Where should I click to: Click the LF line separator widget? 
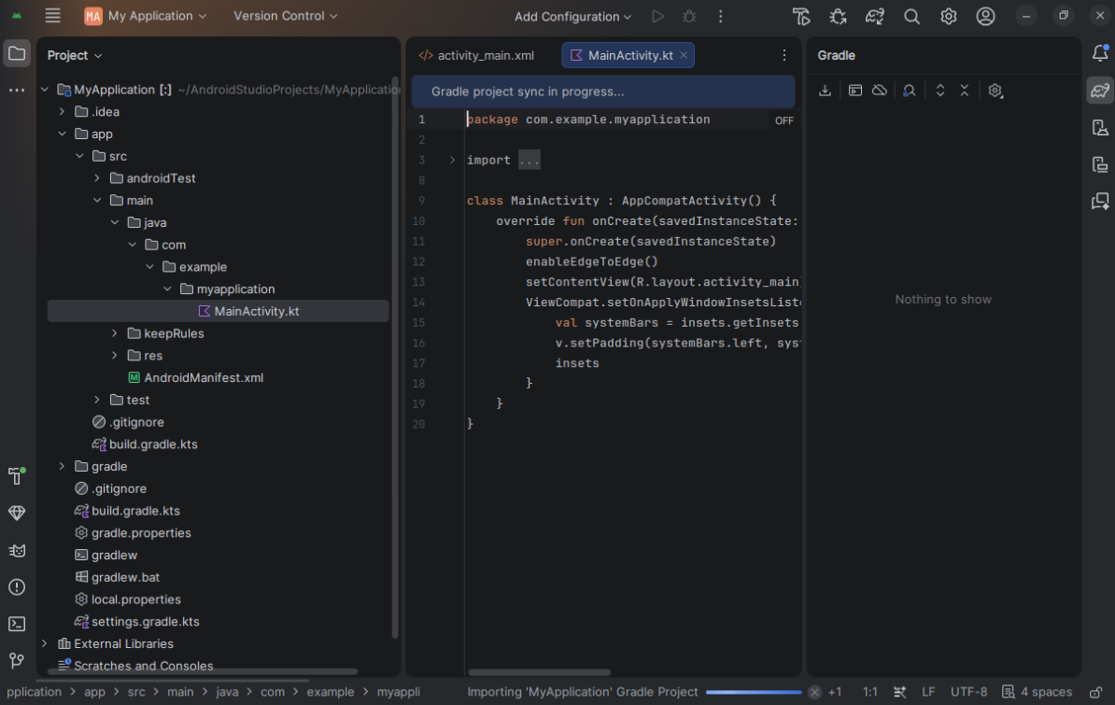928,692
